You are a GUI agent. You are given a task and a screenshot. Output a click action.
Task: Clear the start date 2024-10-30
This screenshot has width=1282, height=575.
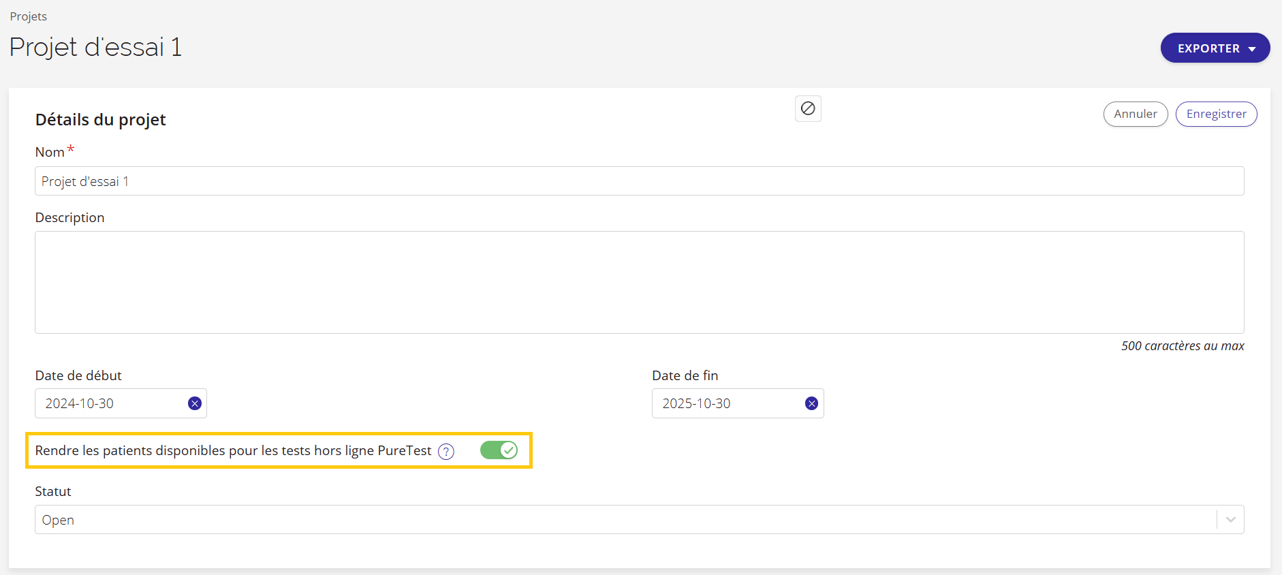click(x=195, y=403)
